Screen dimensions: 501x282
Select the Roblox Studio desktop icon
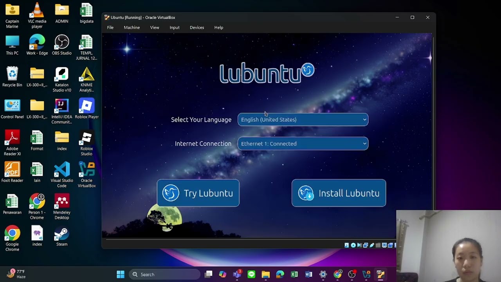coord(87,143)
